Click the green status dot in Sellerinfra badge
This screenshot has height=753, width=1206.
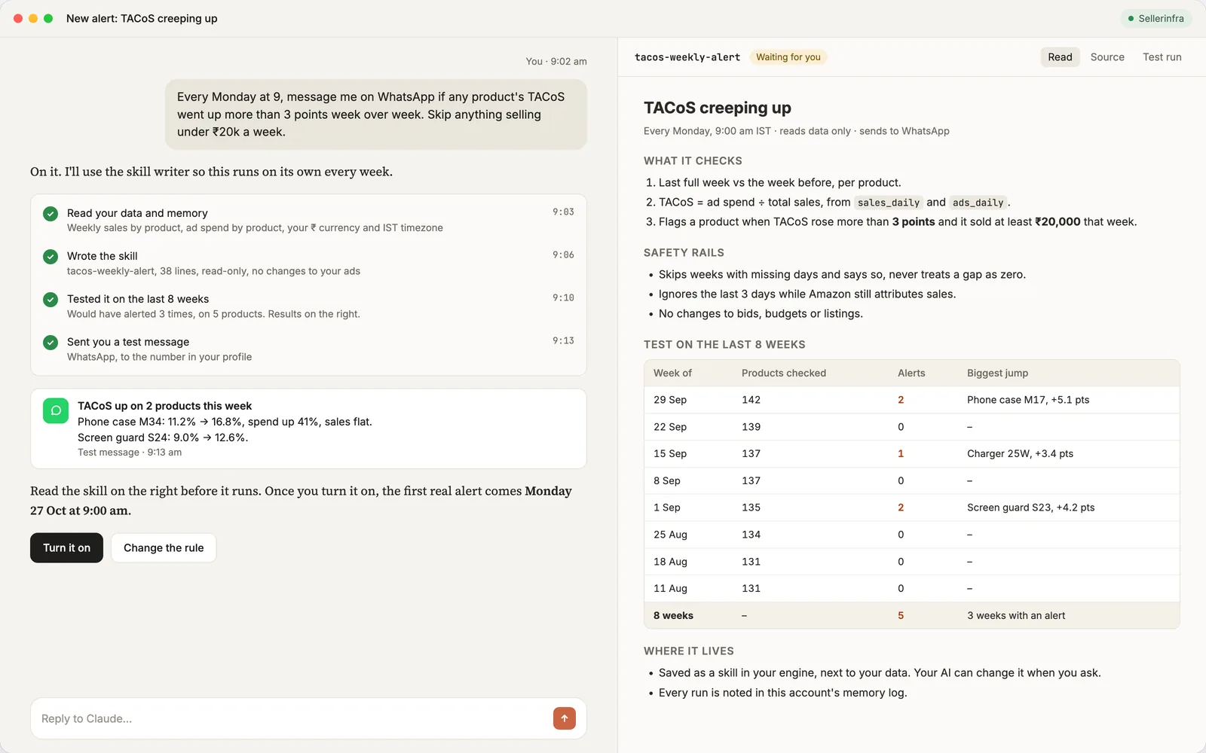pos(1131,19)
